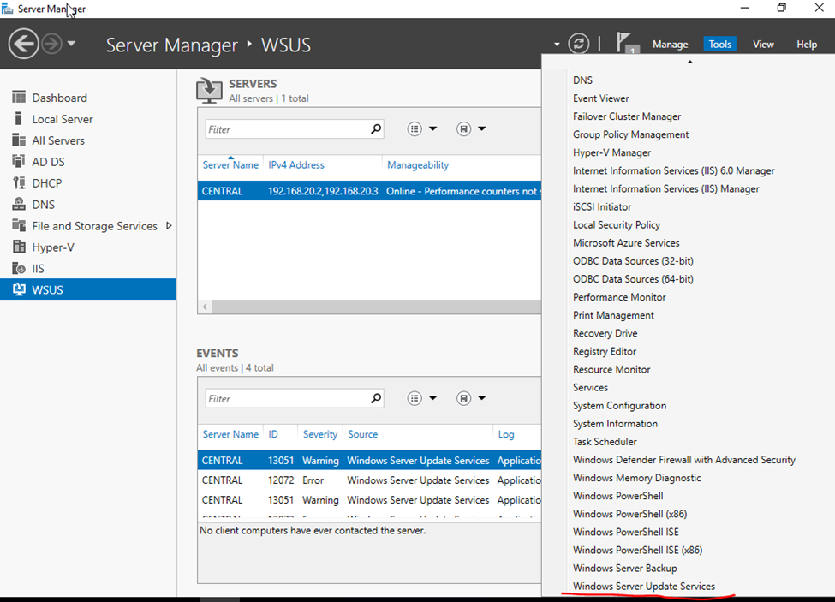This screenshot has height=602, width=835.
Task: Expand File and Storage Services arrow
Action: (x=169, y=226)
